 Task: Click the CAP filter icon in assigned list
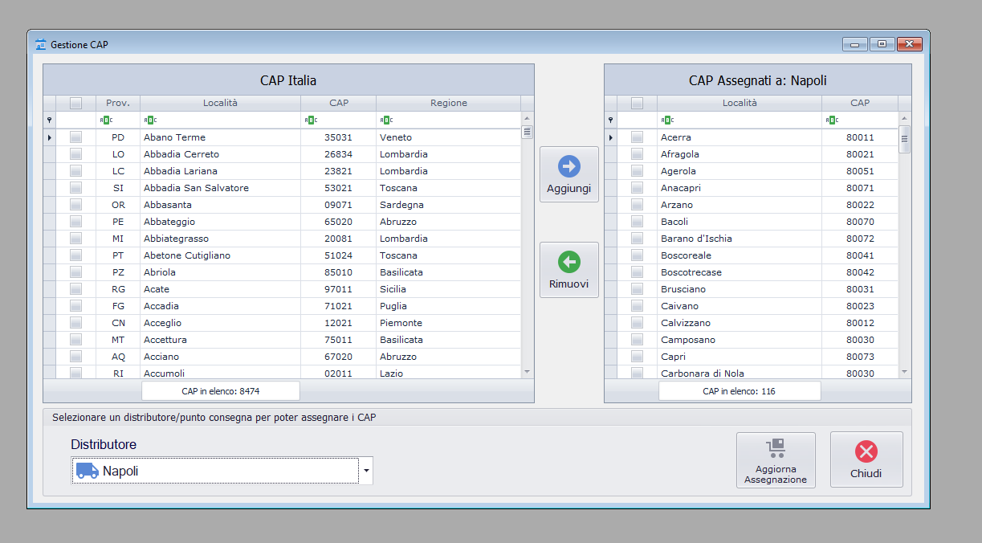pos(831,120)
